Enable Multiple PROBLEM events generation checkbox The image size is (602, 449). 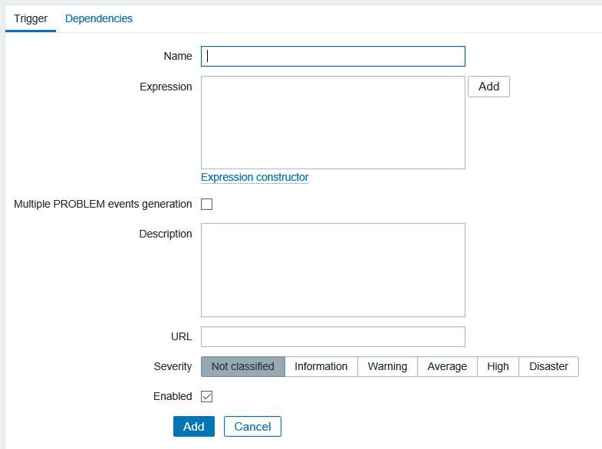[x=206, y=204]
